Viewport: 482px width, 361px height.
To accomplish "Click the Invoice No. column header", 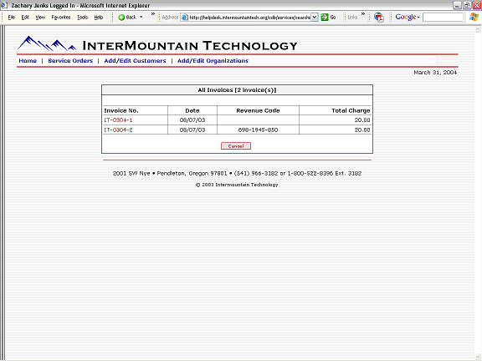I will [x=121, y=110].
